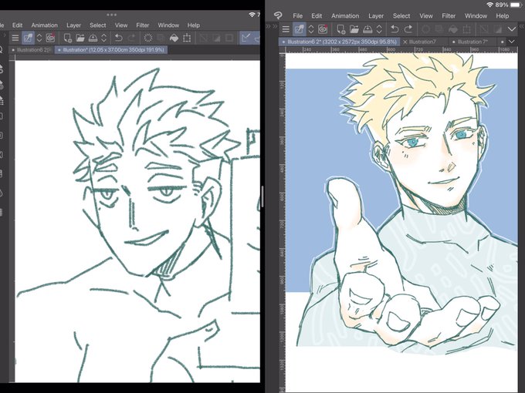Open the Window menu in the left window

[168, 25]
